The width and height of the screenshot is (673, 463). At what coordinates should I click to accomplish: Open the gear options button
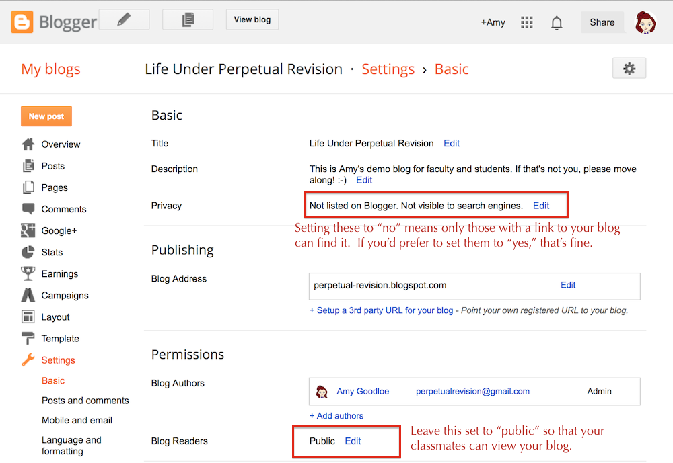[629, 69]
